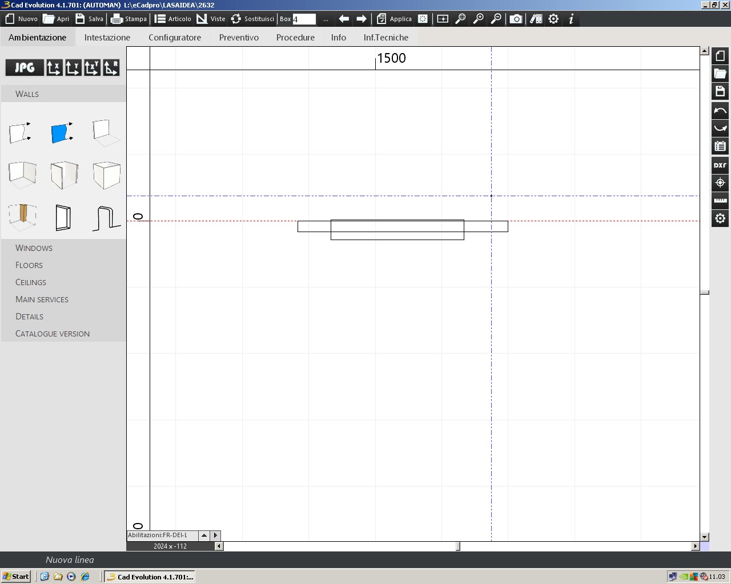The image size is (731, 584).
Task: Click the Salva toolbar button
Action: (x=90, y=19)
